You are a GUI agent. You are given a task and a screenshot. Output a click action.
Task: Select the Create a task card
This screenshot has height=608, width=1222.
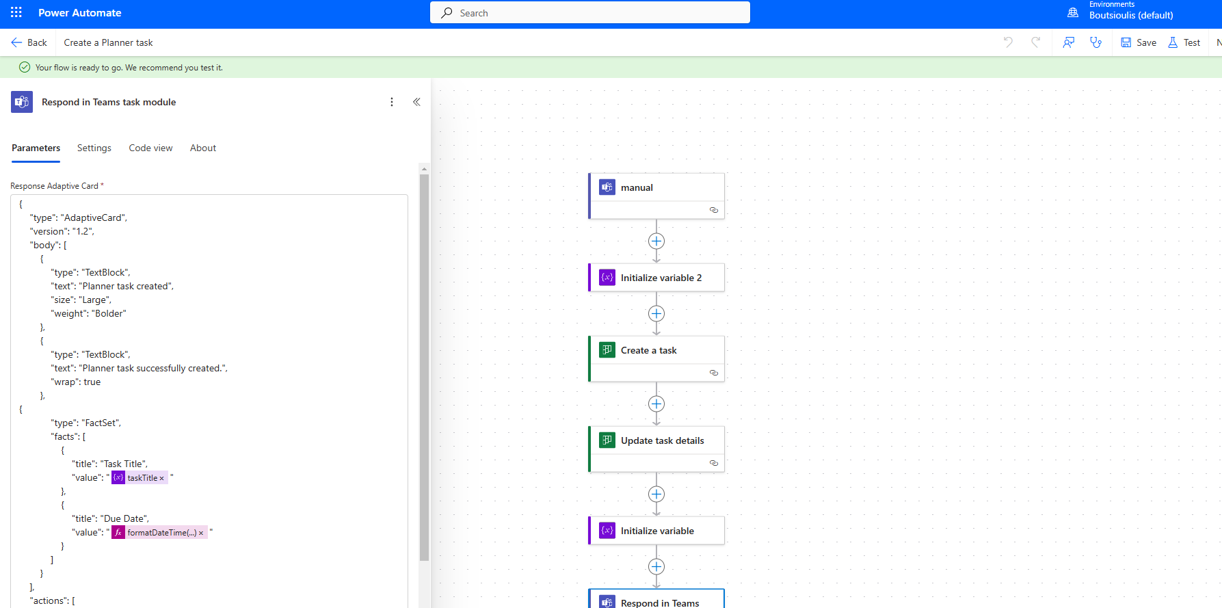pos(656,358)
